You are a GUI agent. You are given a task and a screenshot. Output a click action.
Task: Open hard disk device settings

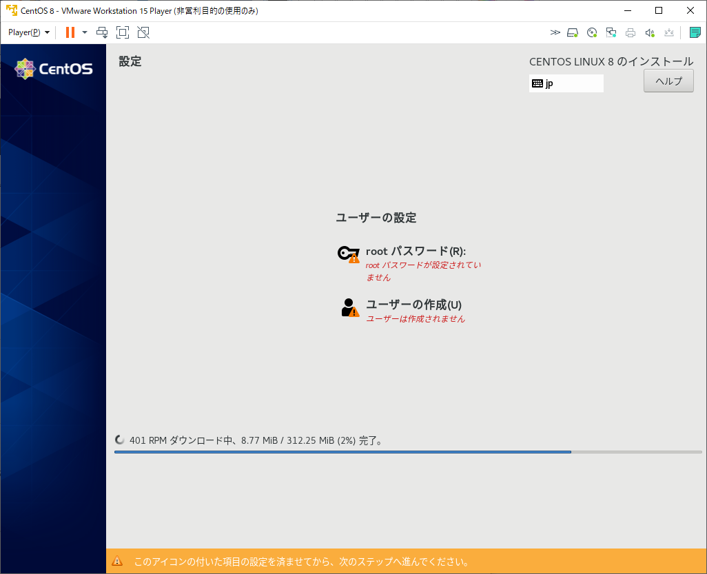coord(572,32)
